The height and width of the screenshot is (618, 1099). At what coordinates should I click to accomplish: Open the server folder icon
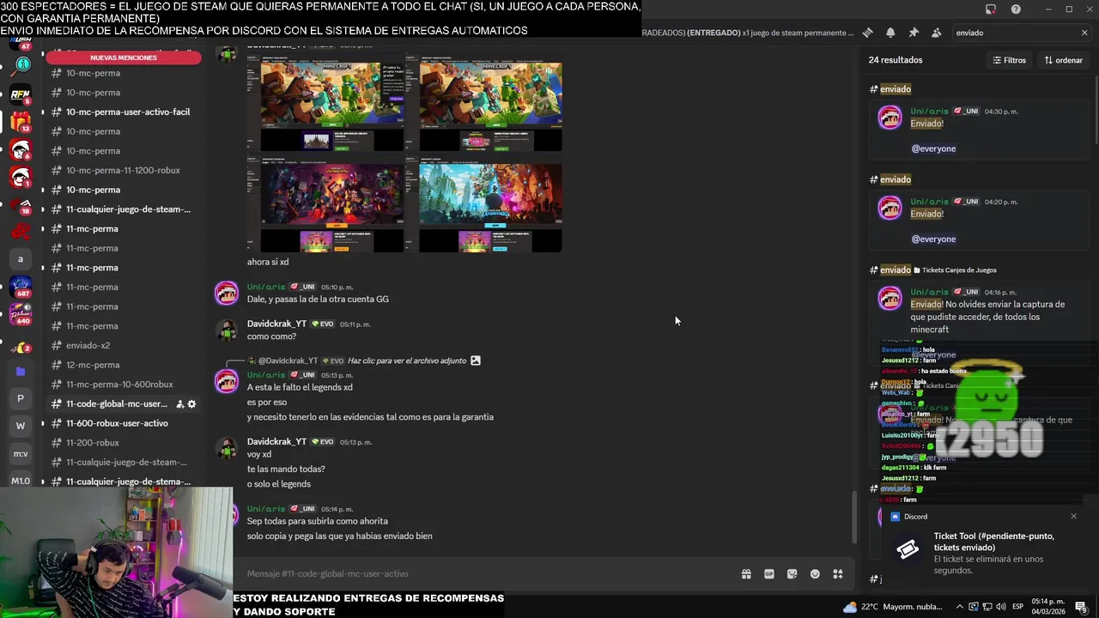coord(21,371)
